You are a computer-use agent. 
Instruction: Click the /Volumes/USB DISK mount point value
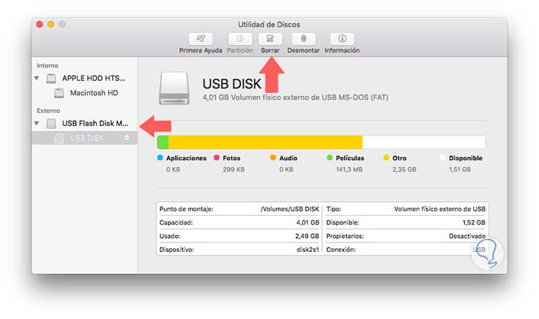[x=289, y=209]
